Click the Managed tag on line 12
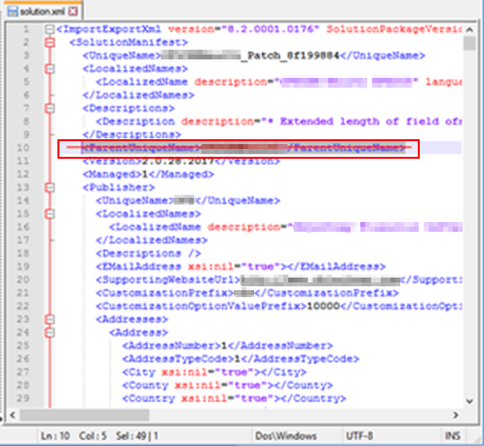 click(148, 174)
